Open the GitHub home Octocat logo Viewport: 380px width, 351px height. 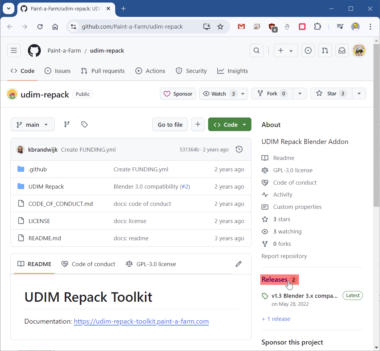[34, 50]
